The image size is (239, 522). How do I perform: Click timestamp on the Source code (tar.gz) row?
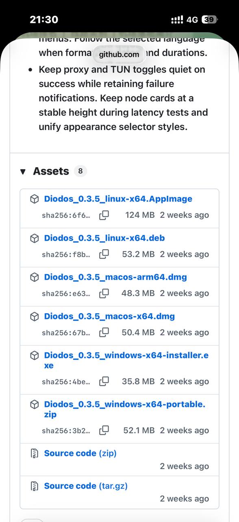pyautogui.click(x=184, y=498)
